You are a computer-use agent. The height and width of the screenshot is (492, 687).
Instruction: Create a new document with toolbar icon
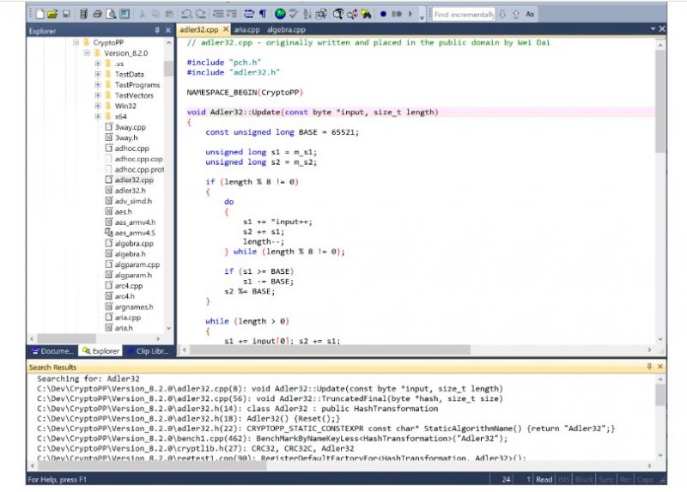click(40, 14)
